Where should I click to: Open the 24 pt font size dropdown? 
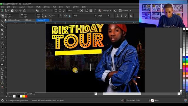pyautogui.click(x=108, y=16)
